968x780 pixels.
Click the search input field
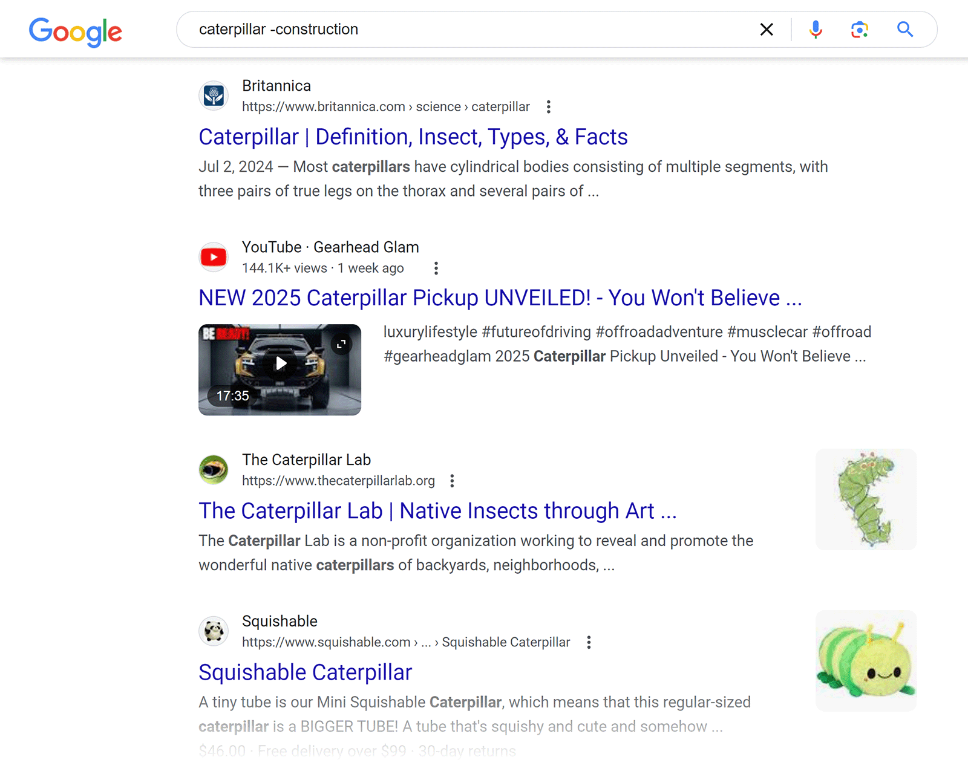pyautogui.click(x=423, y=29)
